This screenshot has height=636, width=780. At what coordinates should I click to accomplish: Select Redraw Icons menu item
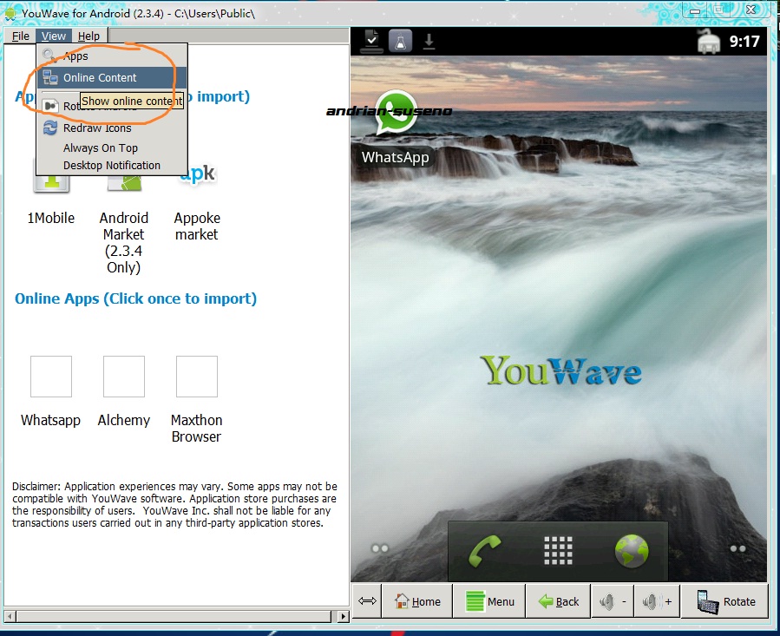click(111, 128)
